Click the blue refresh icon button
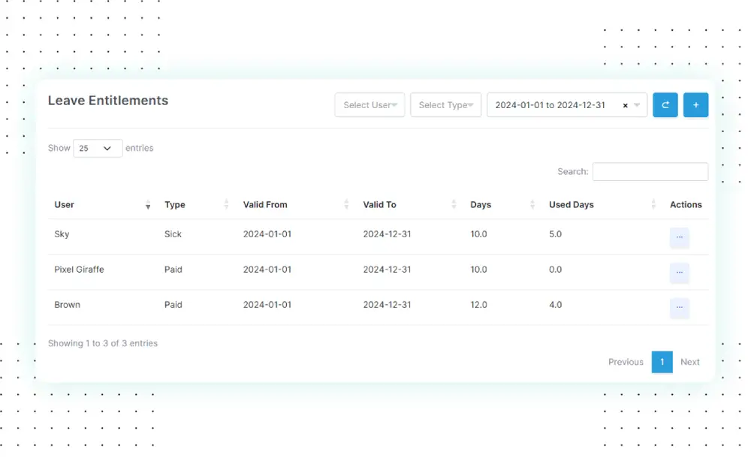Screen dimensions: 751x461 pyautogui.click(x=665, y=105)
